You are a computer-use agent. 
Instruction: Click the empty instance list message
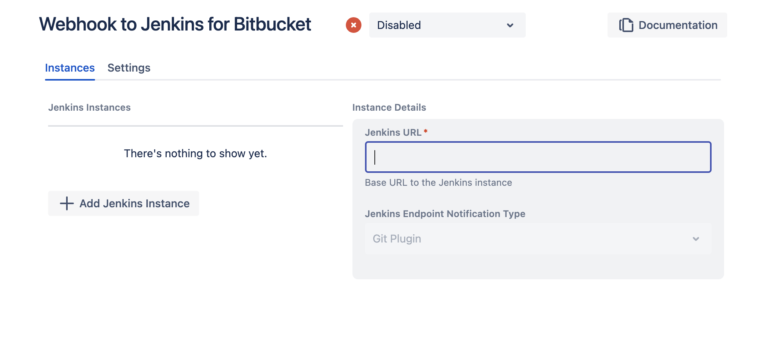[195, 153]
